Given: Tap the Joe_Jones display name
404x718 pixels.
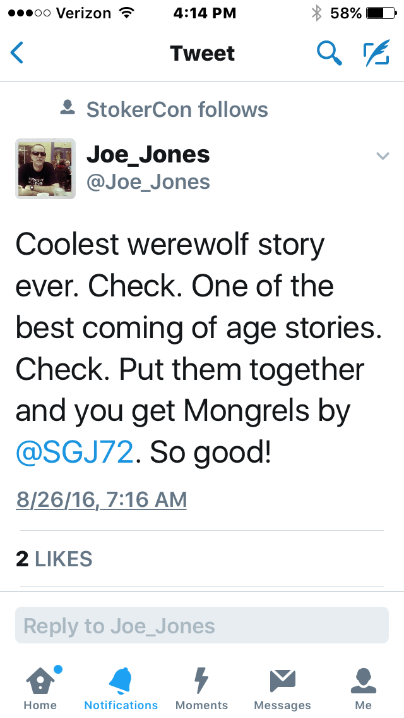Looking at the screenshot, I should tap(148, 154).
